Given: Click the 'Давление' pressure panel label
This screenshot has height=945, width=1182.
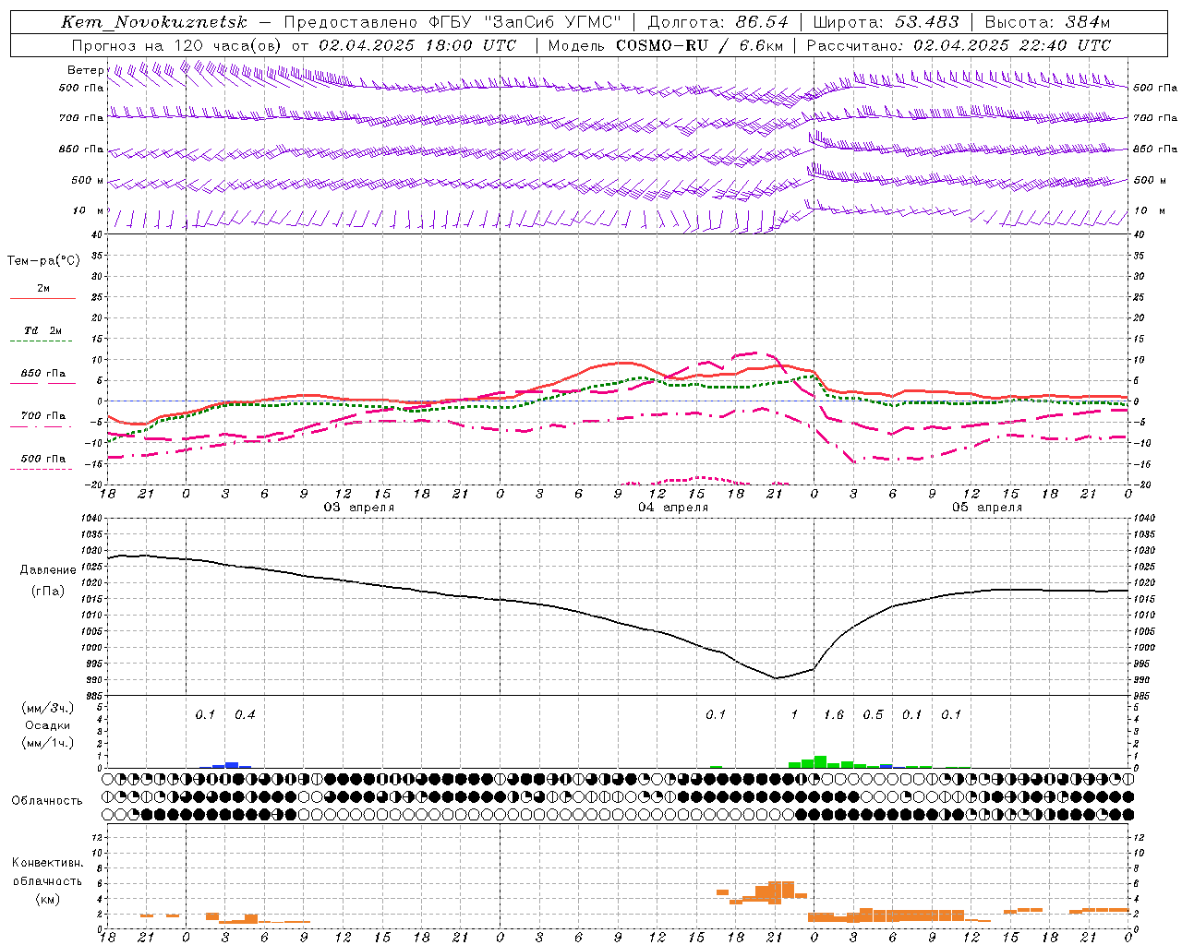Looking at the screenshot, I should (x=47, y=570).
